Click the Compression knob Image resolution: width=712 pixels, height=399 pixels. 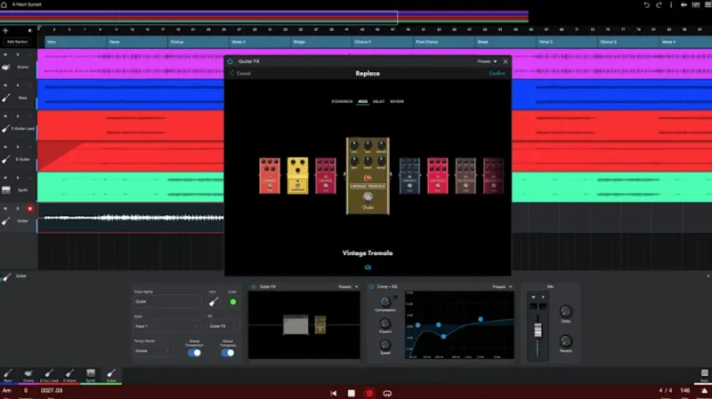pos(385,301)
